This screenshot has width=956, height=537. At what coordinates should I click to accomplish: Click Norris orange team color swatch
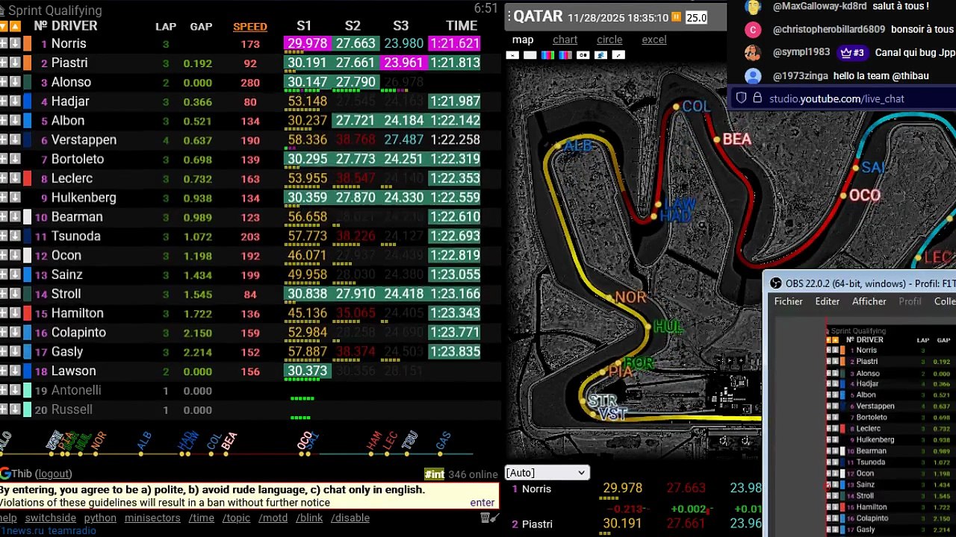[27, 43]
